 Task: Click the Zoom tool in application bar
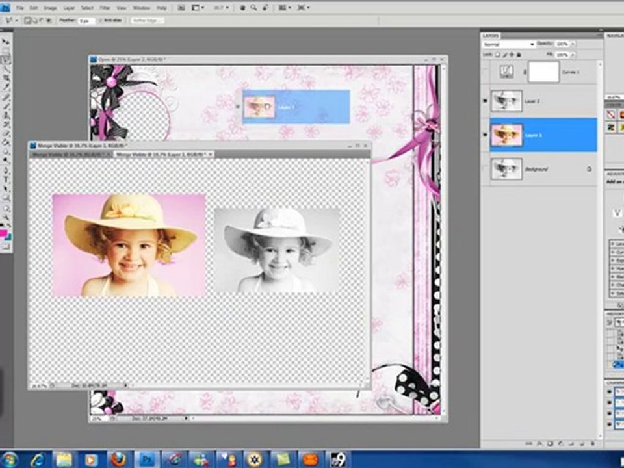pyautogui.click(x=253, y=8)
